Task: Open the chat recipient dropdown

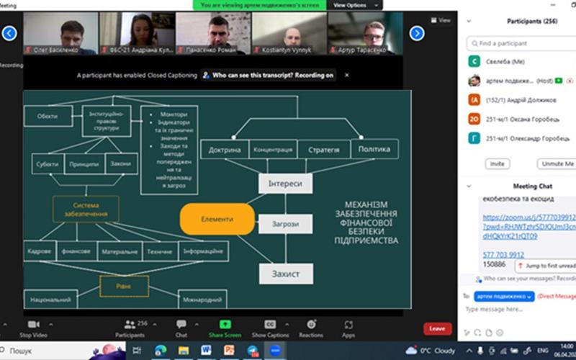Action: point(504,297)
